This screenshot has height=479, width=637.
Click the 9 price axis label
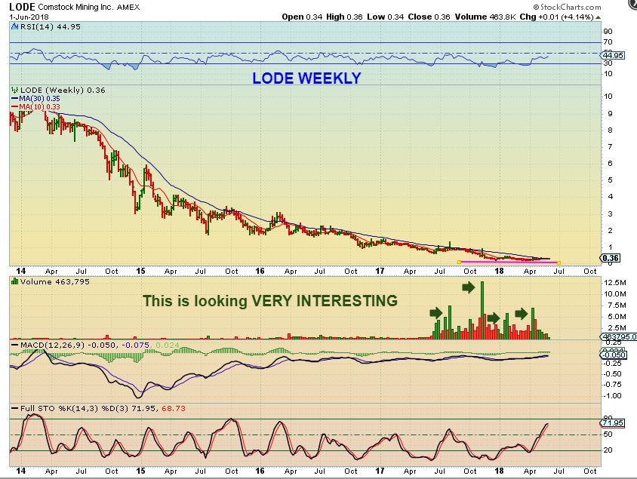pyautogui.click(x=610, y=114)
